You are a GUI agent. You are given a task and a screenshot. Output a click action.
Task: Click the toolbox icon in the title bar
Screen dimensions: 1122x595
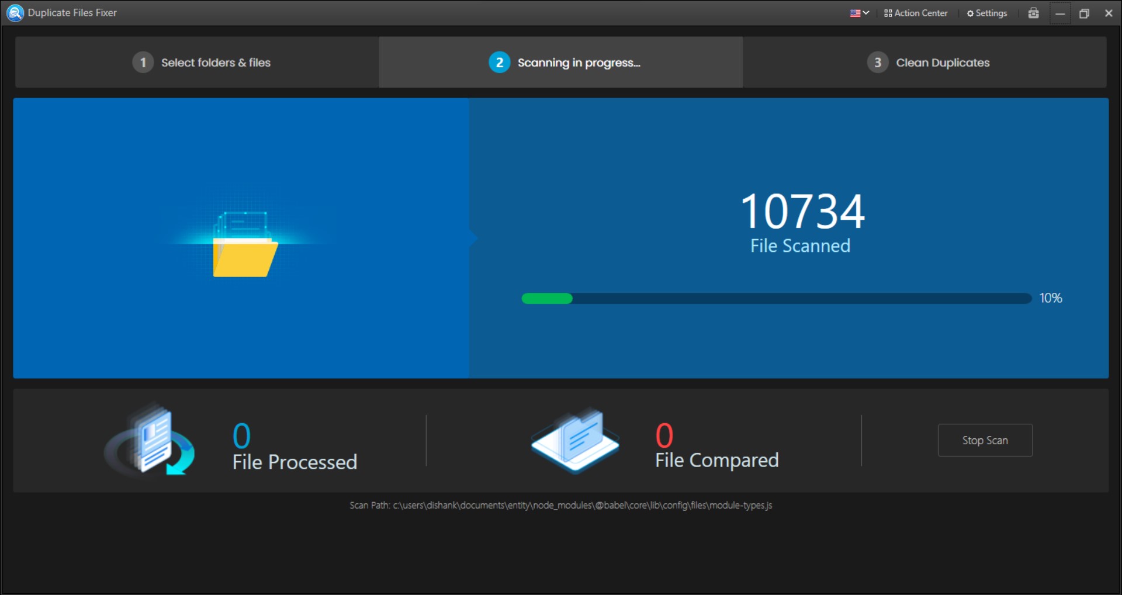coord(1033,12)
